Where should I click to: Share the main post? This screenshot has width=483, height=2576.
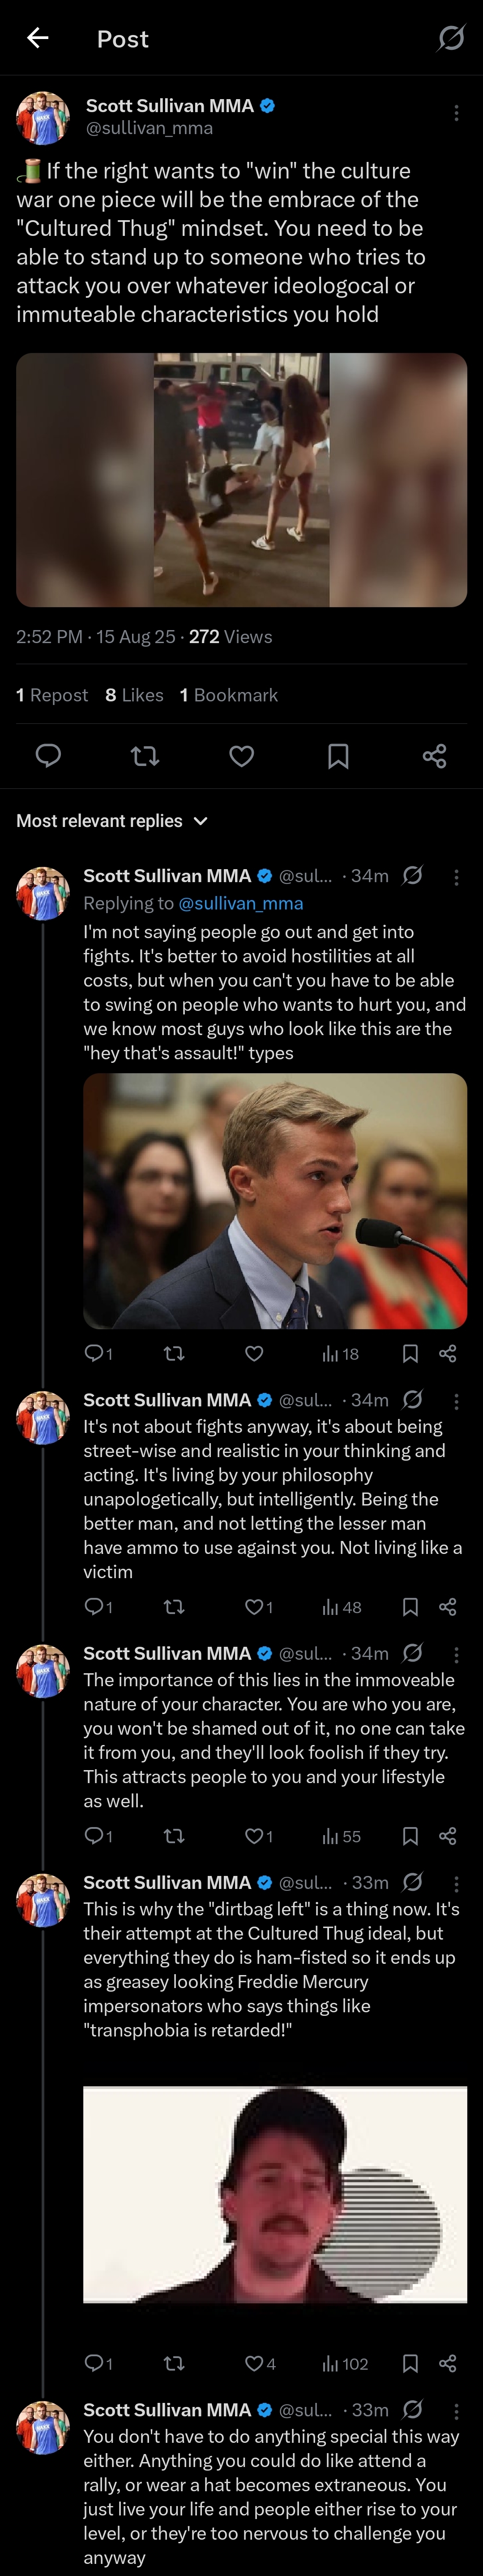click(434, 756)
